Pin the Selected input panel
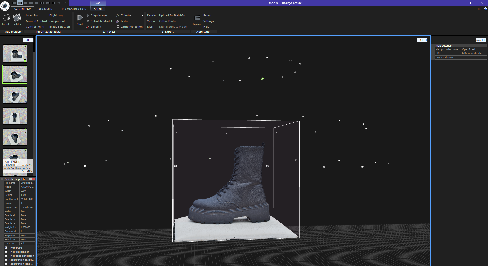The height and width of the screenshot is (266, 488). (24, 179)
